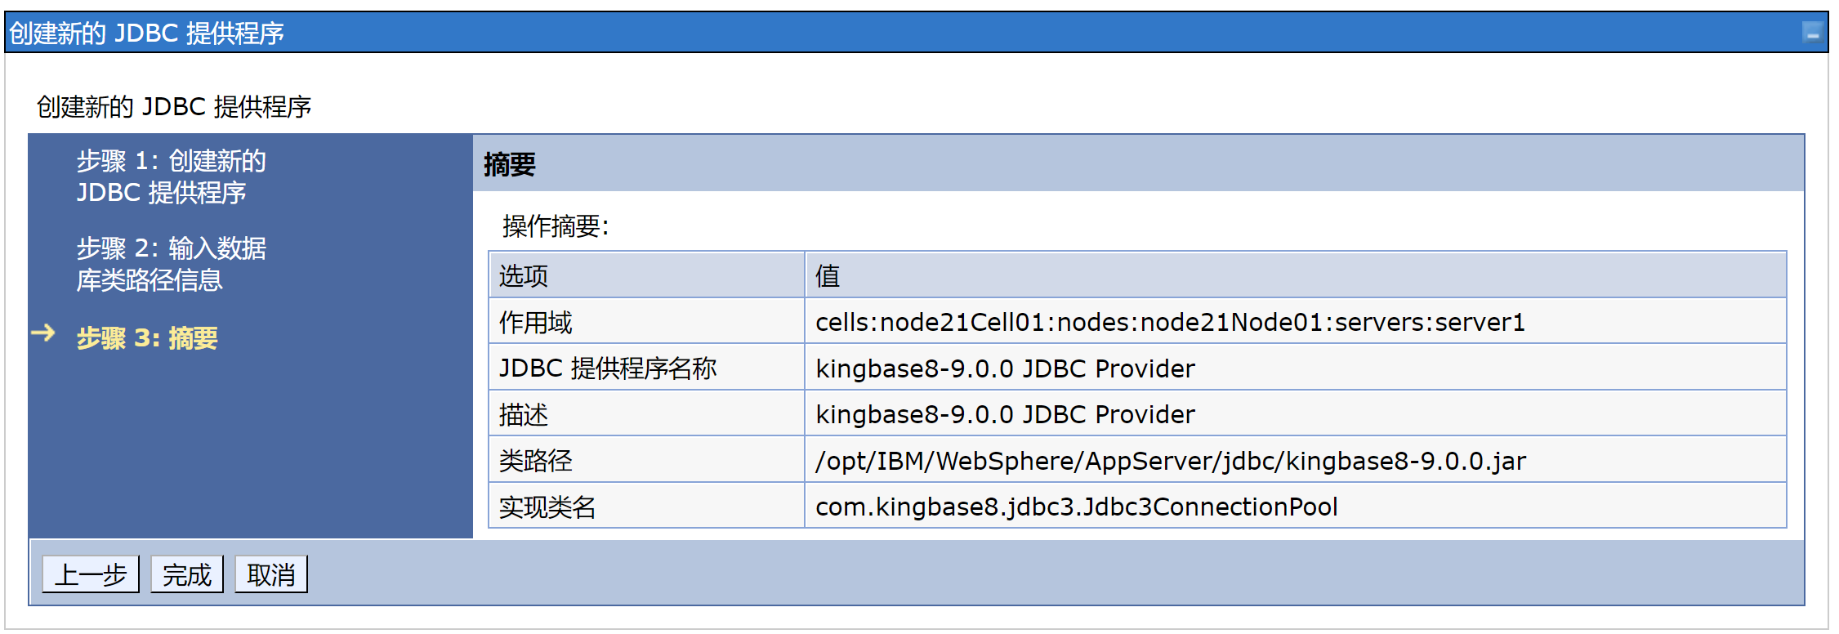Viewport: 1839px width, 634px height.
Task: Click the 选项 column header
Action: pyautogui.click(x=524, y=276)
